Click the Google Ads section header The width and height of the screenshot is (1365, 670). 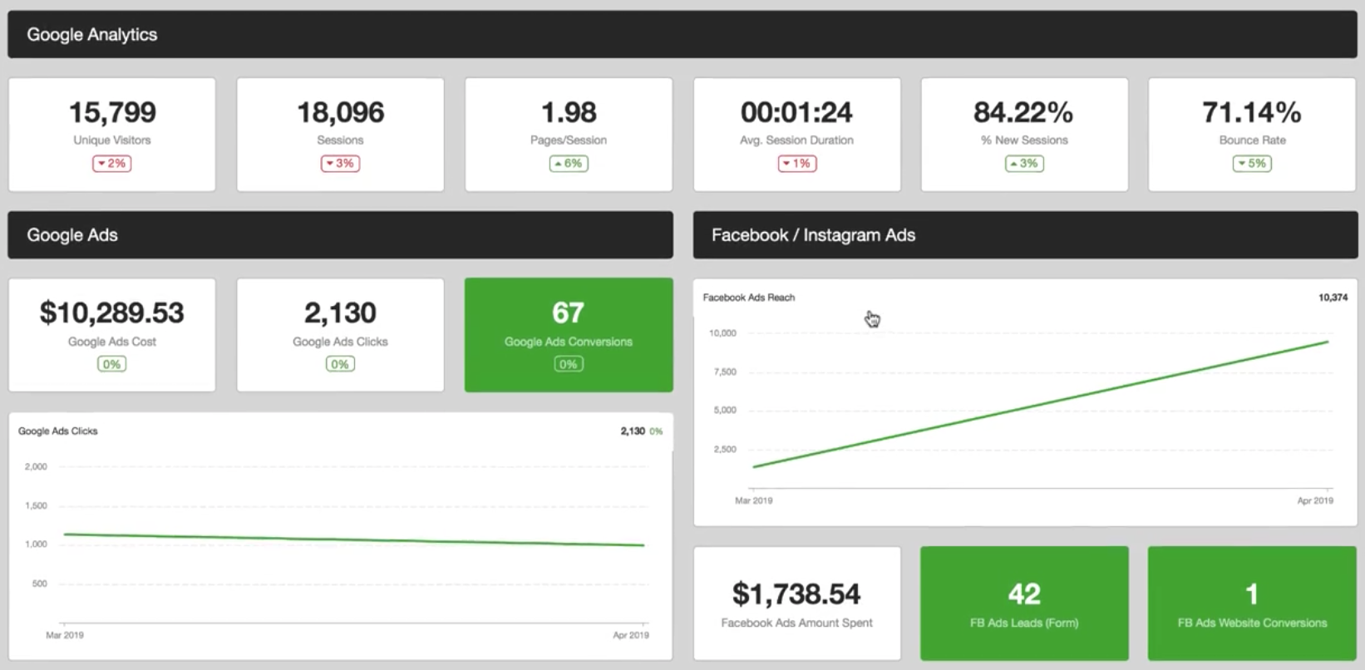click(340, 234)
